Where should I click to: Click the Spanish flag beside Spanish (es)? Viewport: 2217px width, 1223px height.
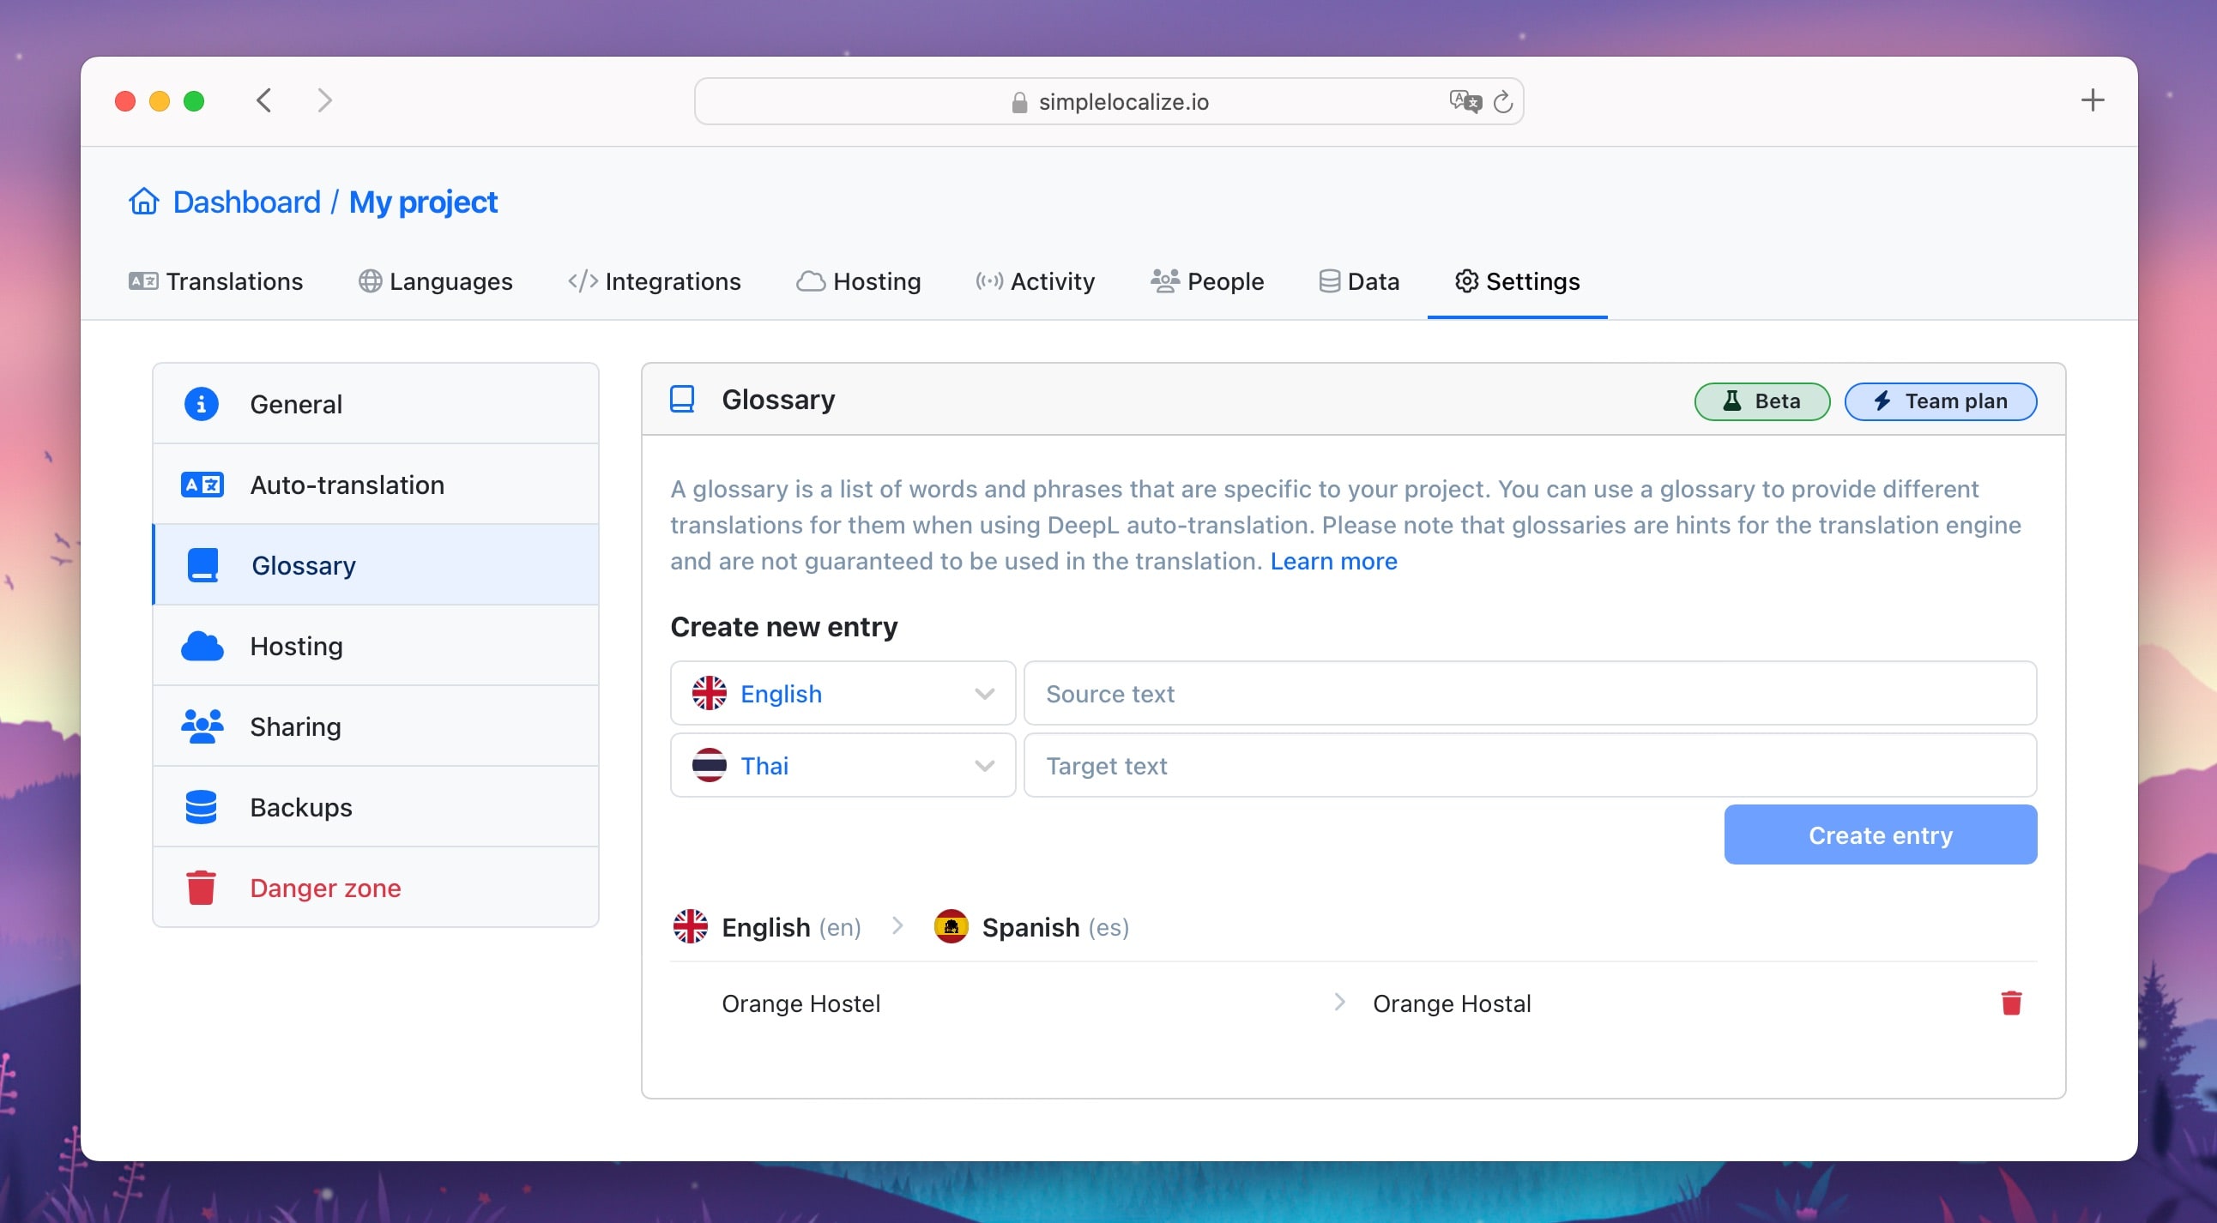[951, 926]
